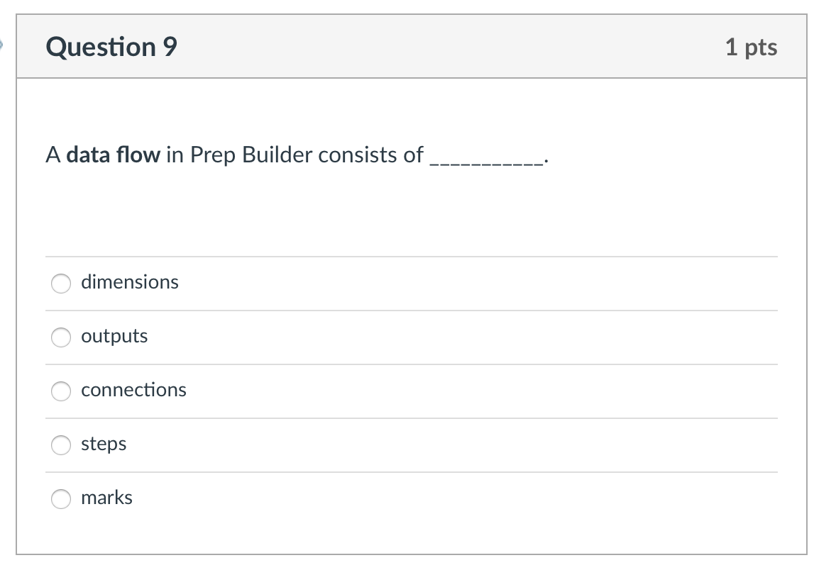
Task: Select the outputs radio button
Action: (x=61, y=337)
